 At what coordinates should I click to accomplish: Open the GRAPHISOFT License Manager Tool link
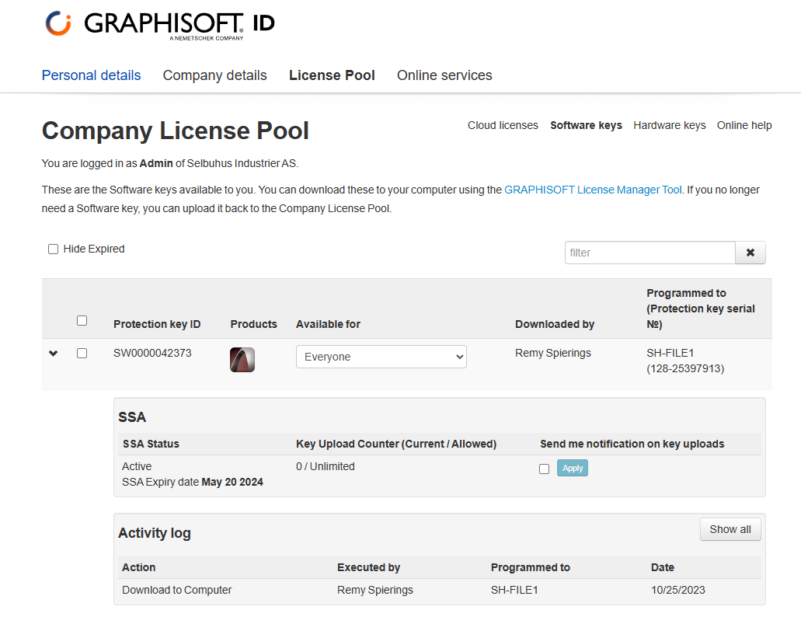click(x=593, y=190)
